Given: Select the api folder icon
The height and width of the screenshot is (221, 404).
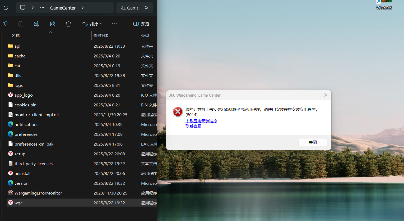Looking at the screenshot, I should pyautogui.click(x=11, y=46).
